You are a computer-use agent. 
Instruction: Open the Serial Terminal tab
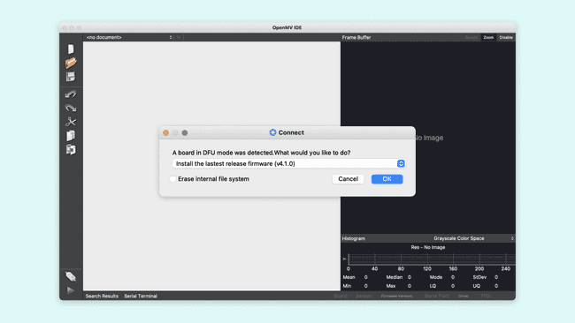coord(141,296)
